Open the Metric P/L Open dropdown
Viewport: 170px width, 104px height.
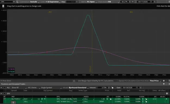pos(89,2)
